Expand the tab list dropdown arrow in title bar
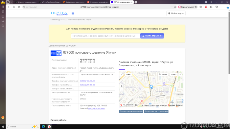Viewport: 230px width, 129px height. [11, 2]
